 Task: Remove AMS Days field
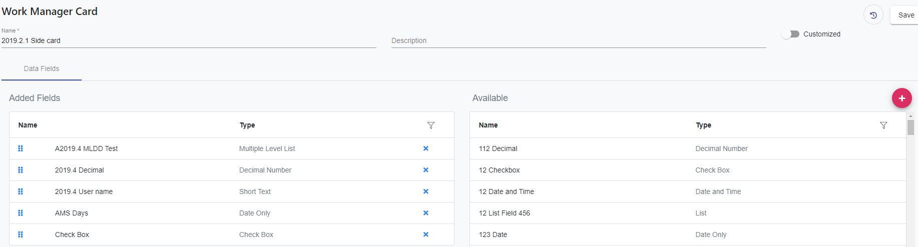tap(426, 213)
